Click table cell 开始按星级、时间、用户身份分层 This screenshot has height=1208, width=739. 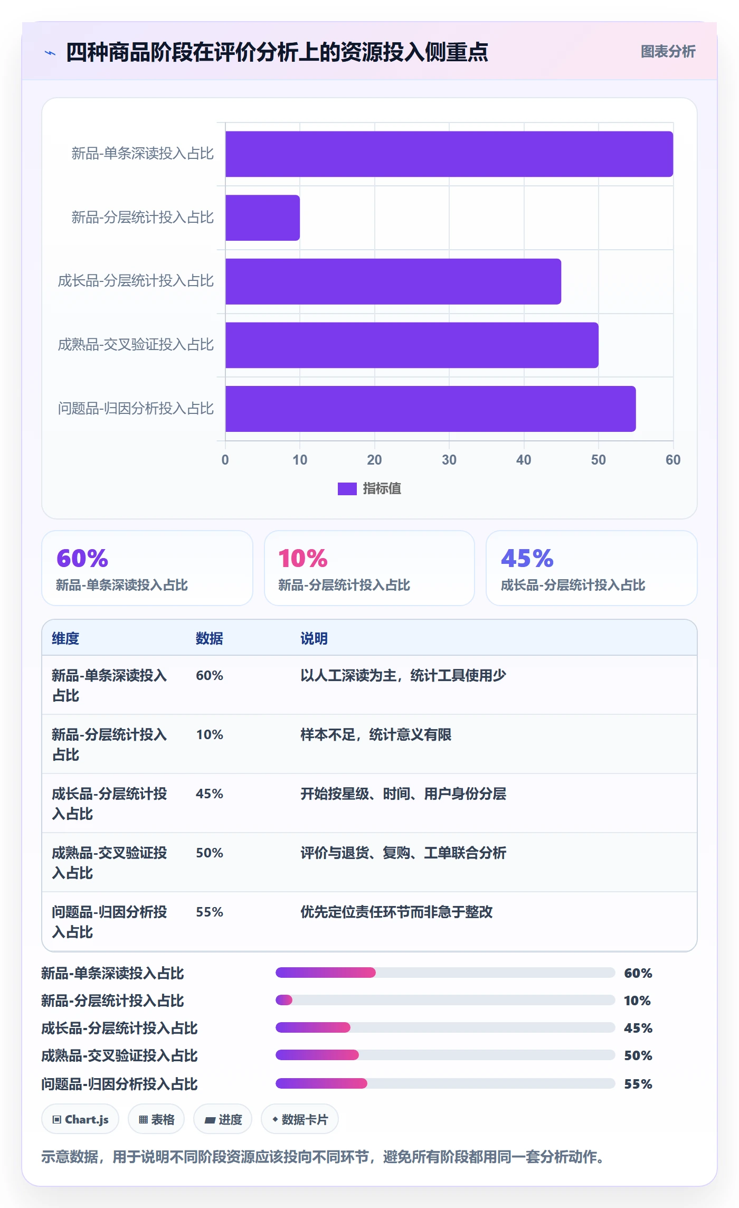pos(403,794)
